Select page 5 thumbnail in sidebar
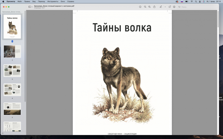Screen dimensions: 223x139 pyautogui.click(x=12, y=109)
